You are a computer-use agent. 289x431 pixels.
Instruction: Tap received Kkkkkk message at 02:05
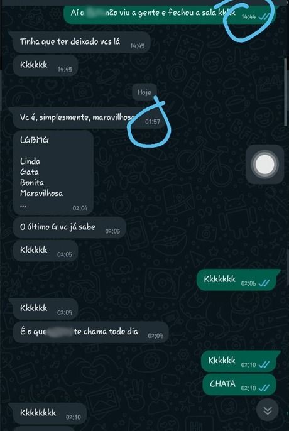(x=46, y=251)
